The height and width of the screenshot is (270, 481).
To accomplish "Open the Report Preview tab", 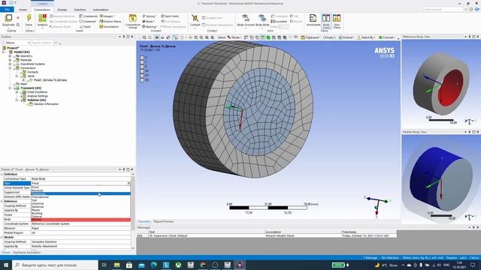I will [x=164, y=221].
